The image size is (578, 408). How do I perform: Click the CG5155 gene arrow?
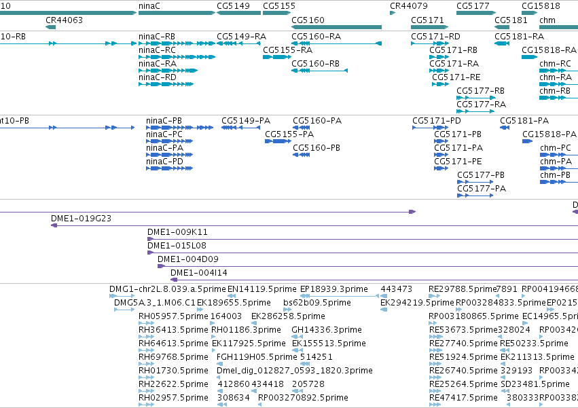point(277,13)
